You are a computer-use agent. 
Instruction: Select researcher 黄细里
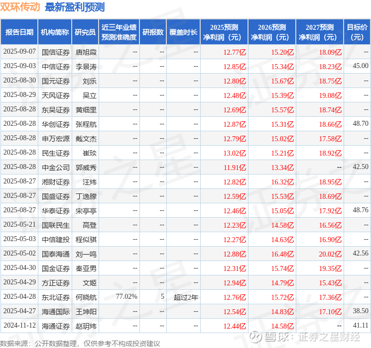pos(86,110)
